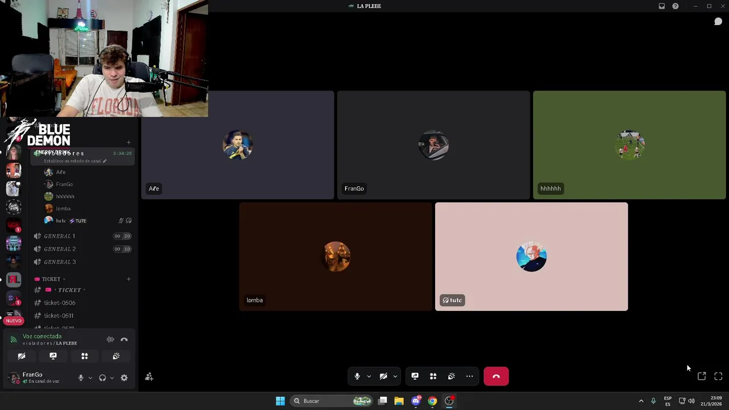
Task: Open more options (three dots) in call bar
Action: click(x=470, y=376)
